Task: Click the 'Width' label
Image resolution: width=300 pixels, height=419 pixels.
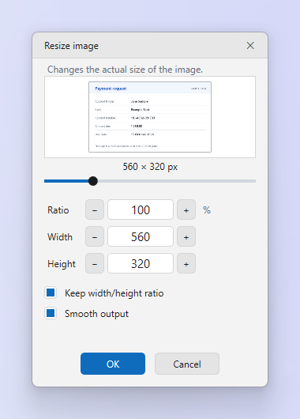Action: click(60, 237)
